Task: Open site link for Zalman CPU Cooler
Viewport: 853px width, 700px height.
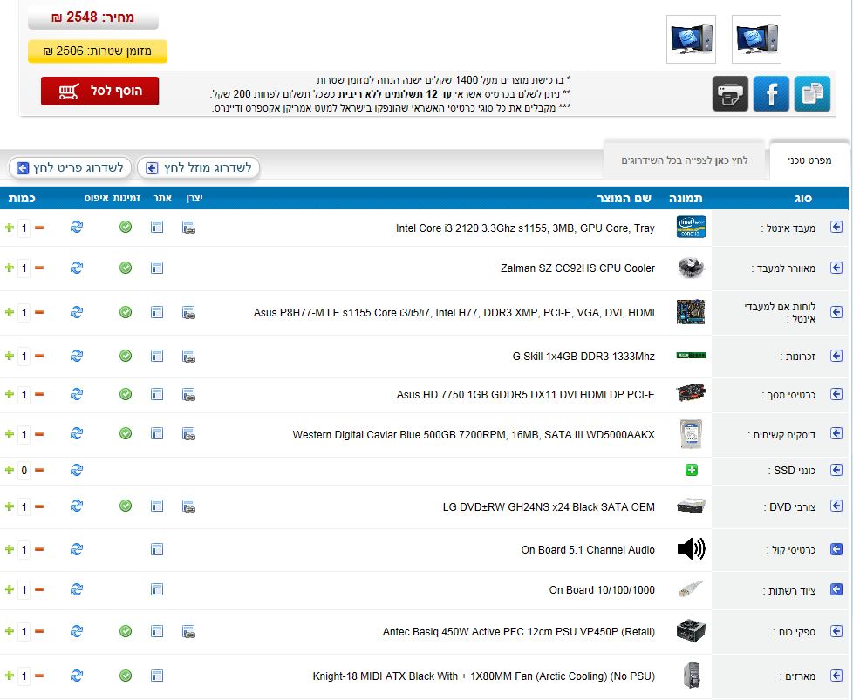Action: coord(157,268)
